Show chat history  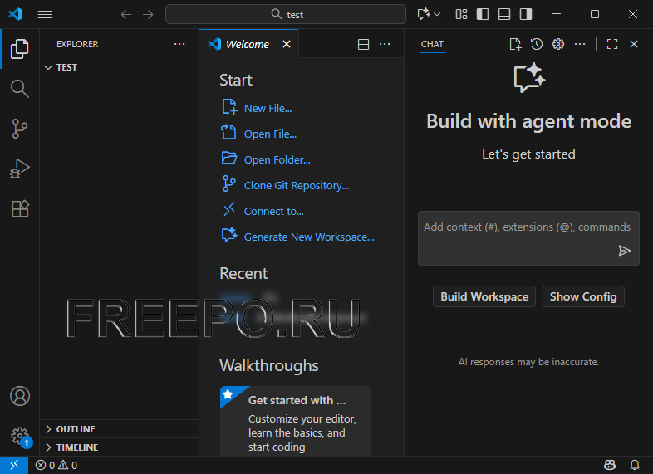coord(537,44)
